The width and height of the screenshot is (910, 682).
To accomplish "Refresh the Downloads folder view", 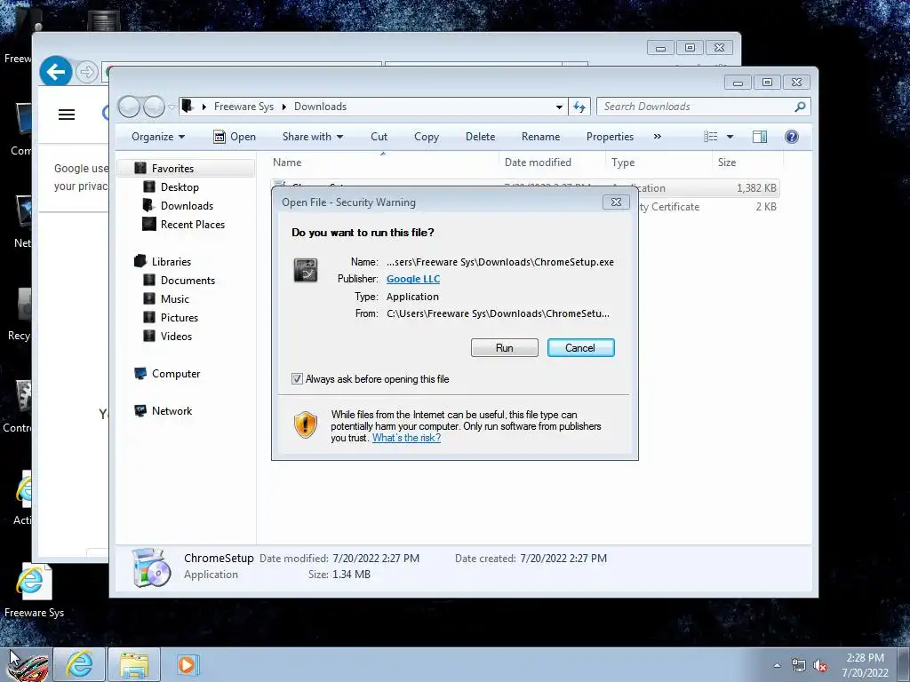I will pos(579,107).
